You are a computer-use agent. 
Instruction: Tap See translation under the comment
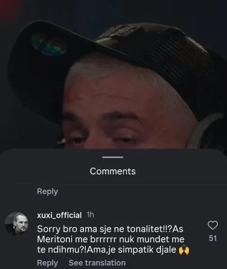[97, 263]
